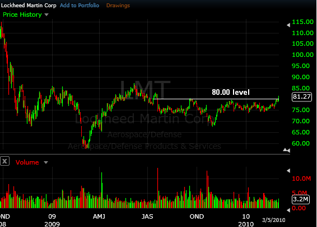This screenshot has width=317, height=227.
Task: Click the white 80.00 horizontal level line
Action: (216, 99)
